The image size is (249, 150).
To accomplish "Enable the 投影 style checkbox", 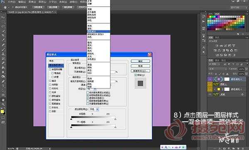I will 50,111.
